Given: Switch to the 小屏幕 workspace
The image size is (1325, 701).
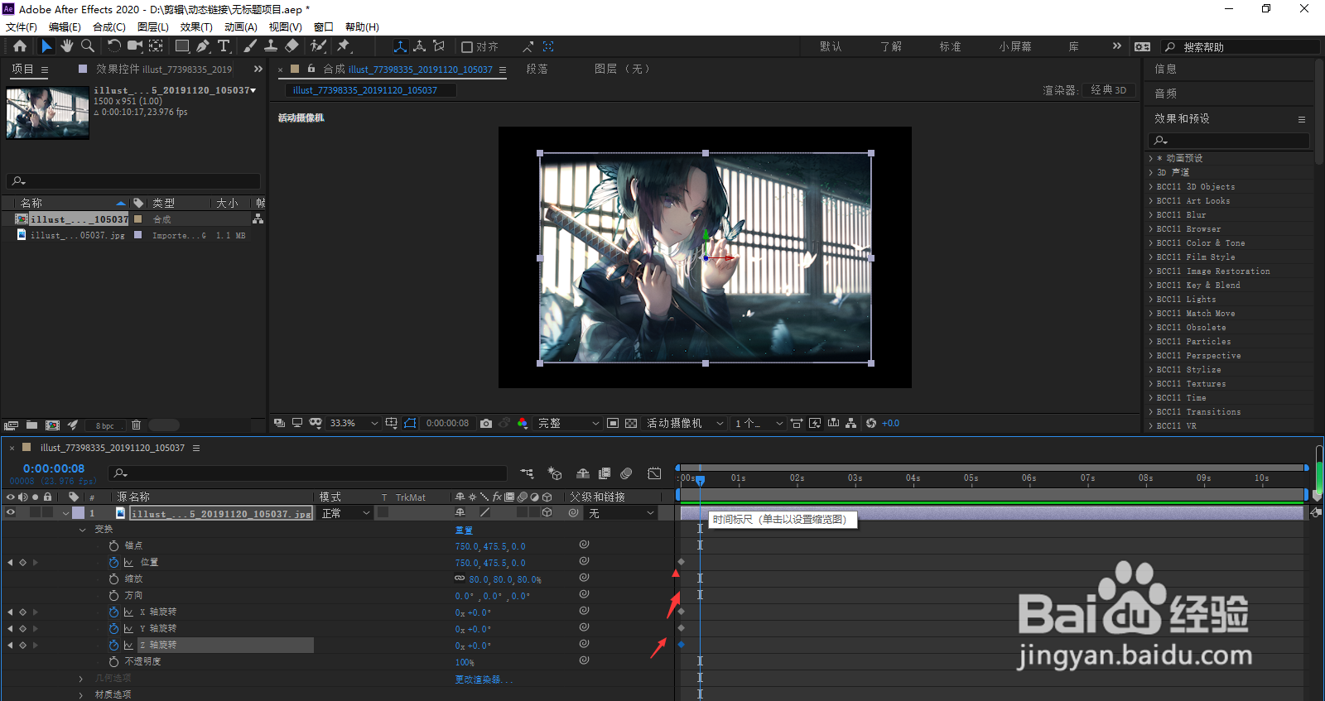Looking at the screenshot, I should 1015,46.
